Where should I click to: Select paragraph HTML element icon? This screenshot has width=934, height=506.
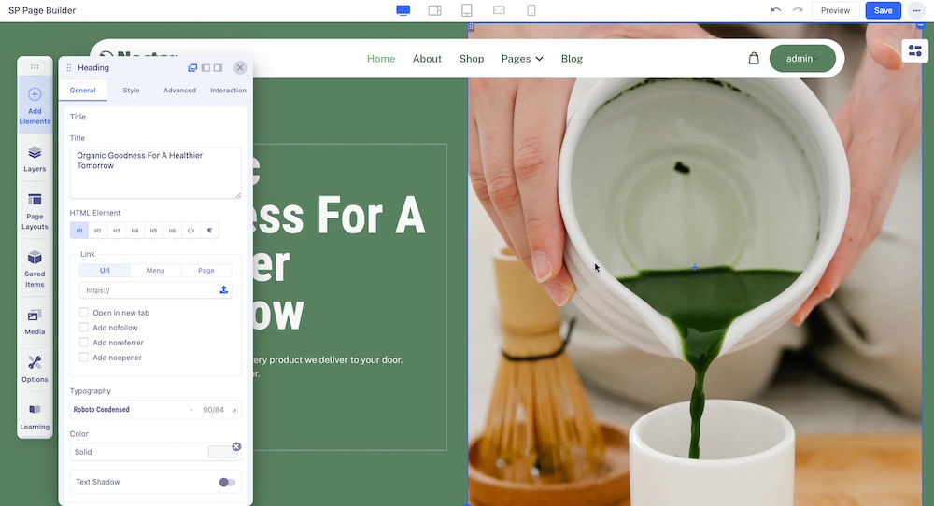click(209, 231)
